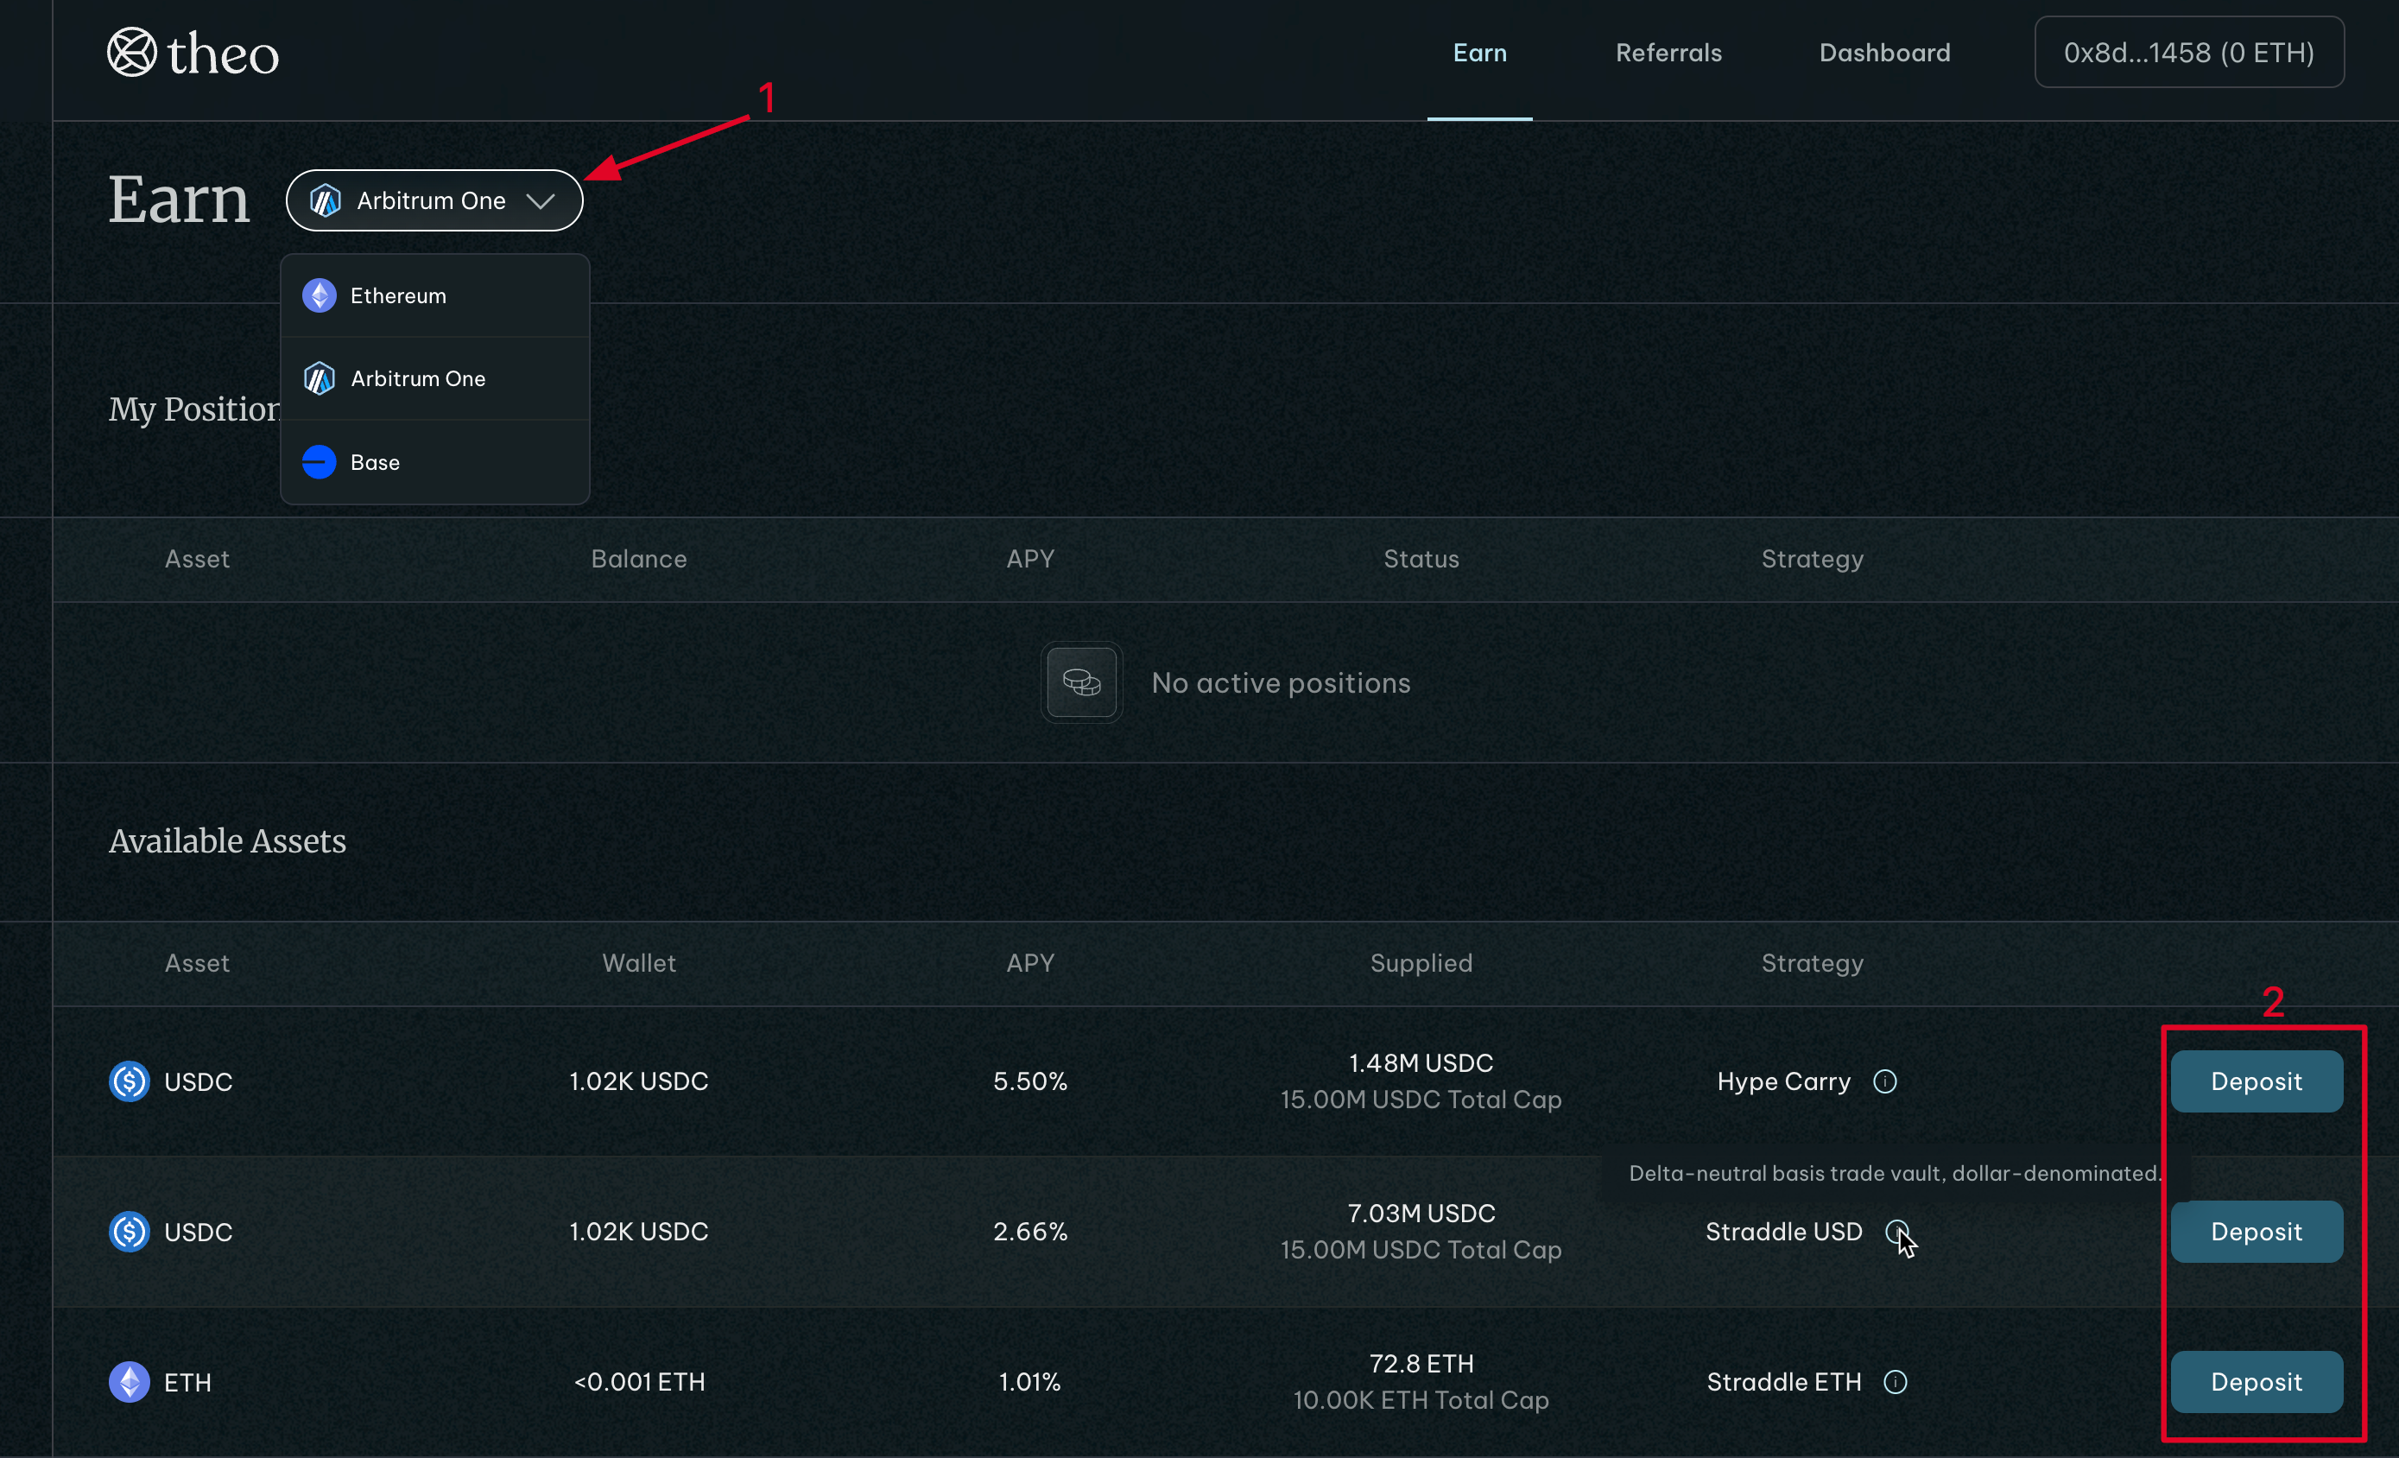The image size is (2399, 1458).
Task: Select Ethereum from the network list
Action: [398, 296]
